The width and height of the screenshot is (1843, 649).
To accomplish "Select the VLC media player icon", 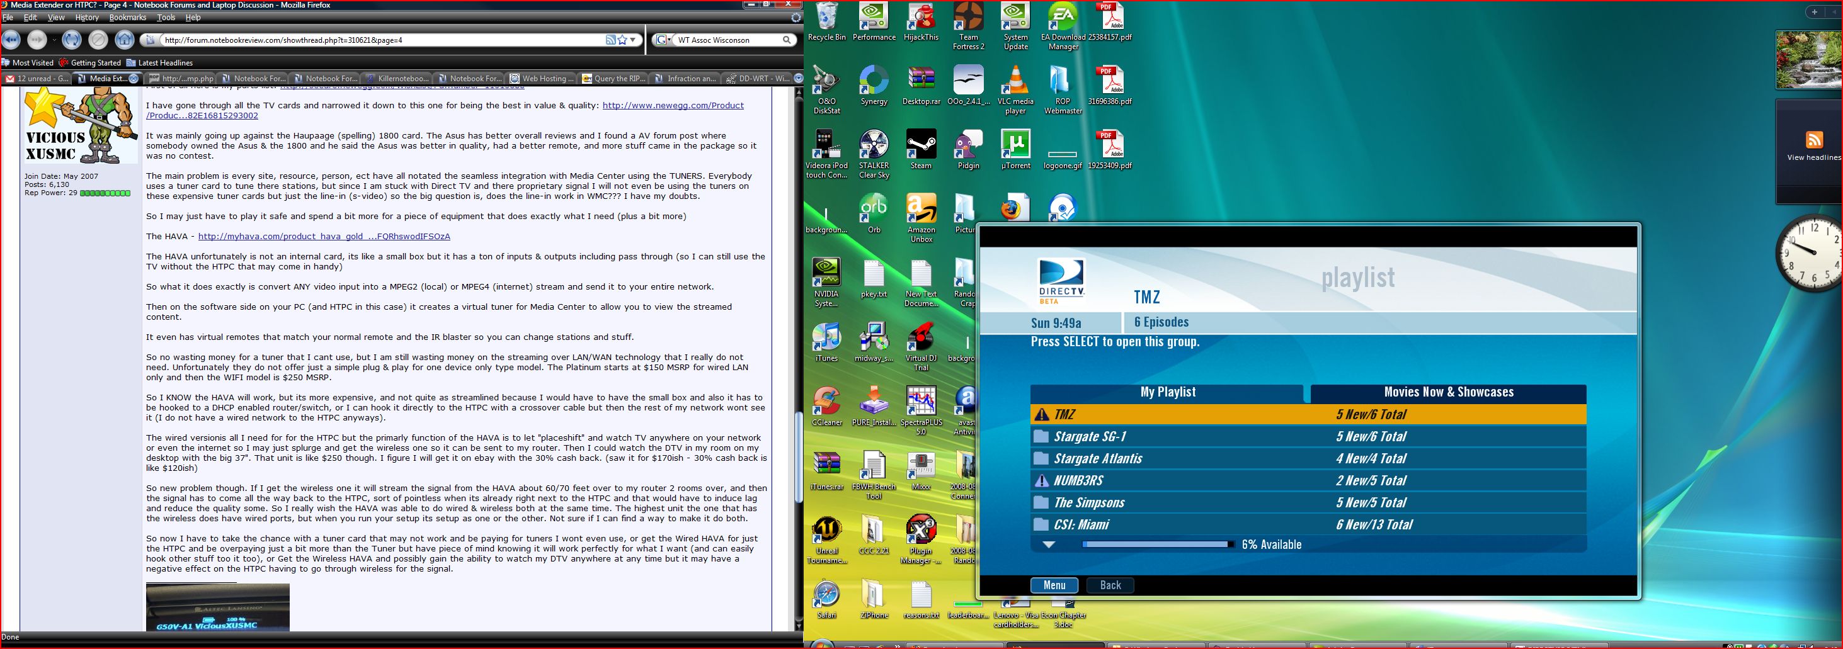I will 1015,90.
